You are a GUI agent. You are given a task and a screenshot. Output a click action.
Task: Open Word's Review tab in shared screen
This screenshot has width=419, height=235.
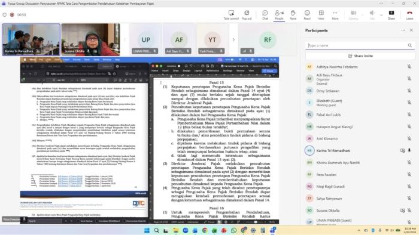click(240, 71)
